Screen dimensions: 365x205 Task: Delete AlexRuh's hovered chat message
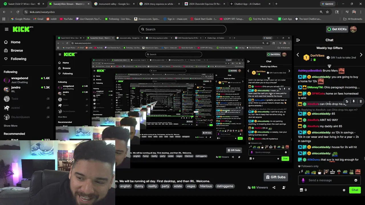(361, 101)
